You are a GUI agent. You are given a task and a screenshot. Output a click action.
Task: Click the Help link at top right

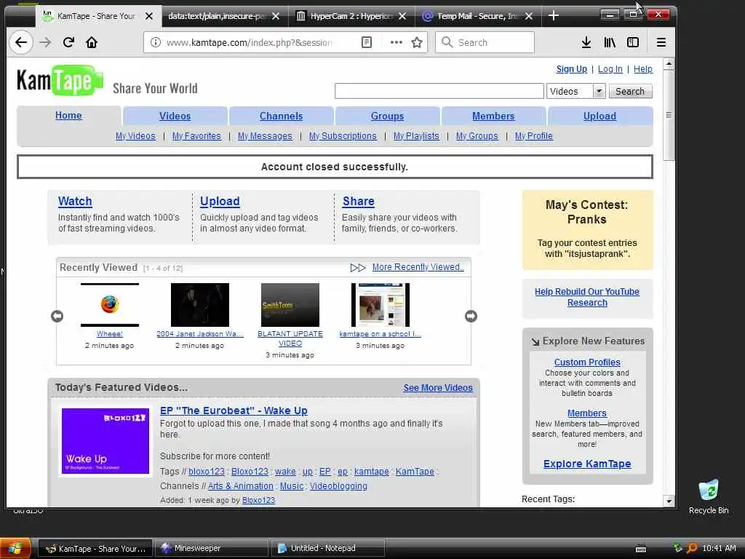point(643,69)
